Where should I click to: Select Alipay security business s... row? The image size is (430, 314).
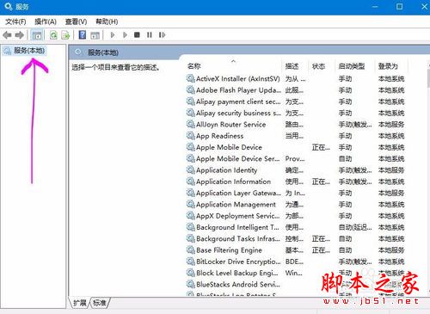tap(295, 113)
